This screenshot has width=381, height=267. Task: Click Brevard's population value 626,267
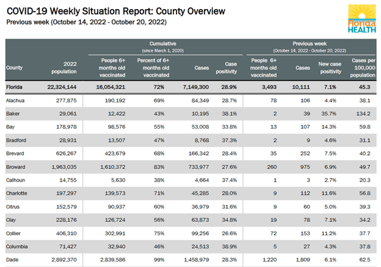point(62,153)
